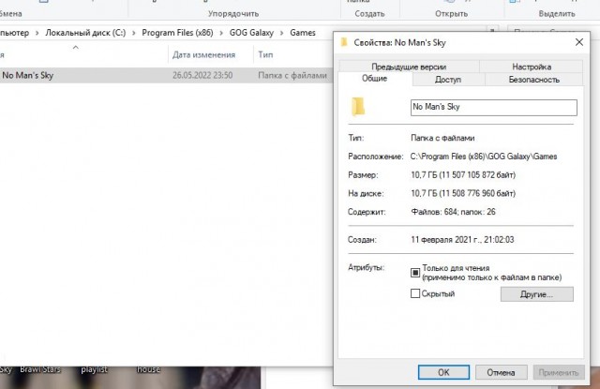The width and height of the screenshot is (600, 389).
Task: Enable the Скрытый attribute checkbox
Action: 415,293
